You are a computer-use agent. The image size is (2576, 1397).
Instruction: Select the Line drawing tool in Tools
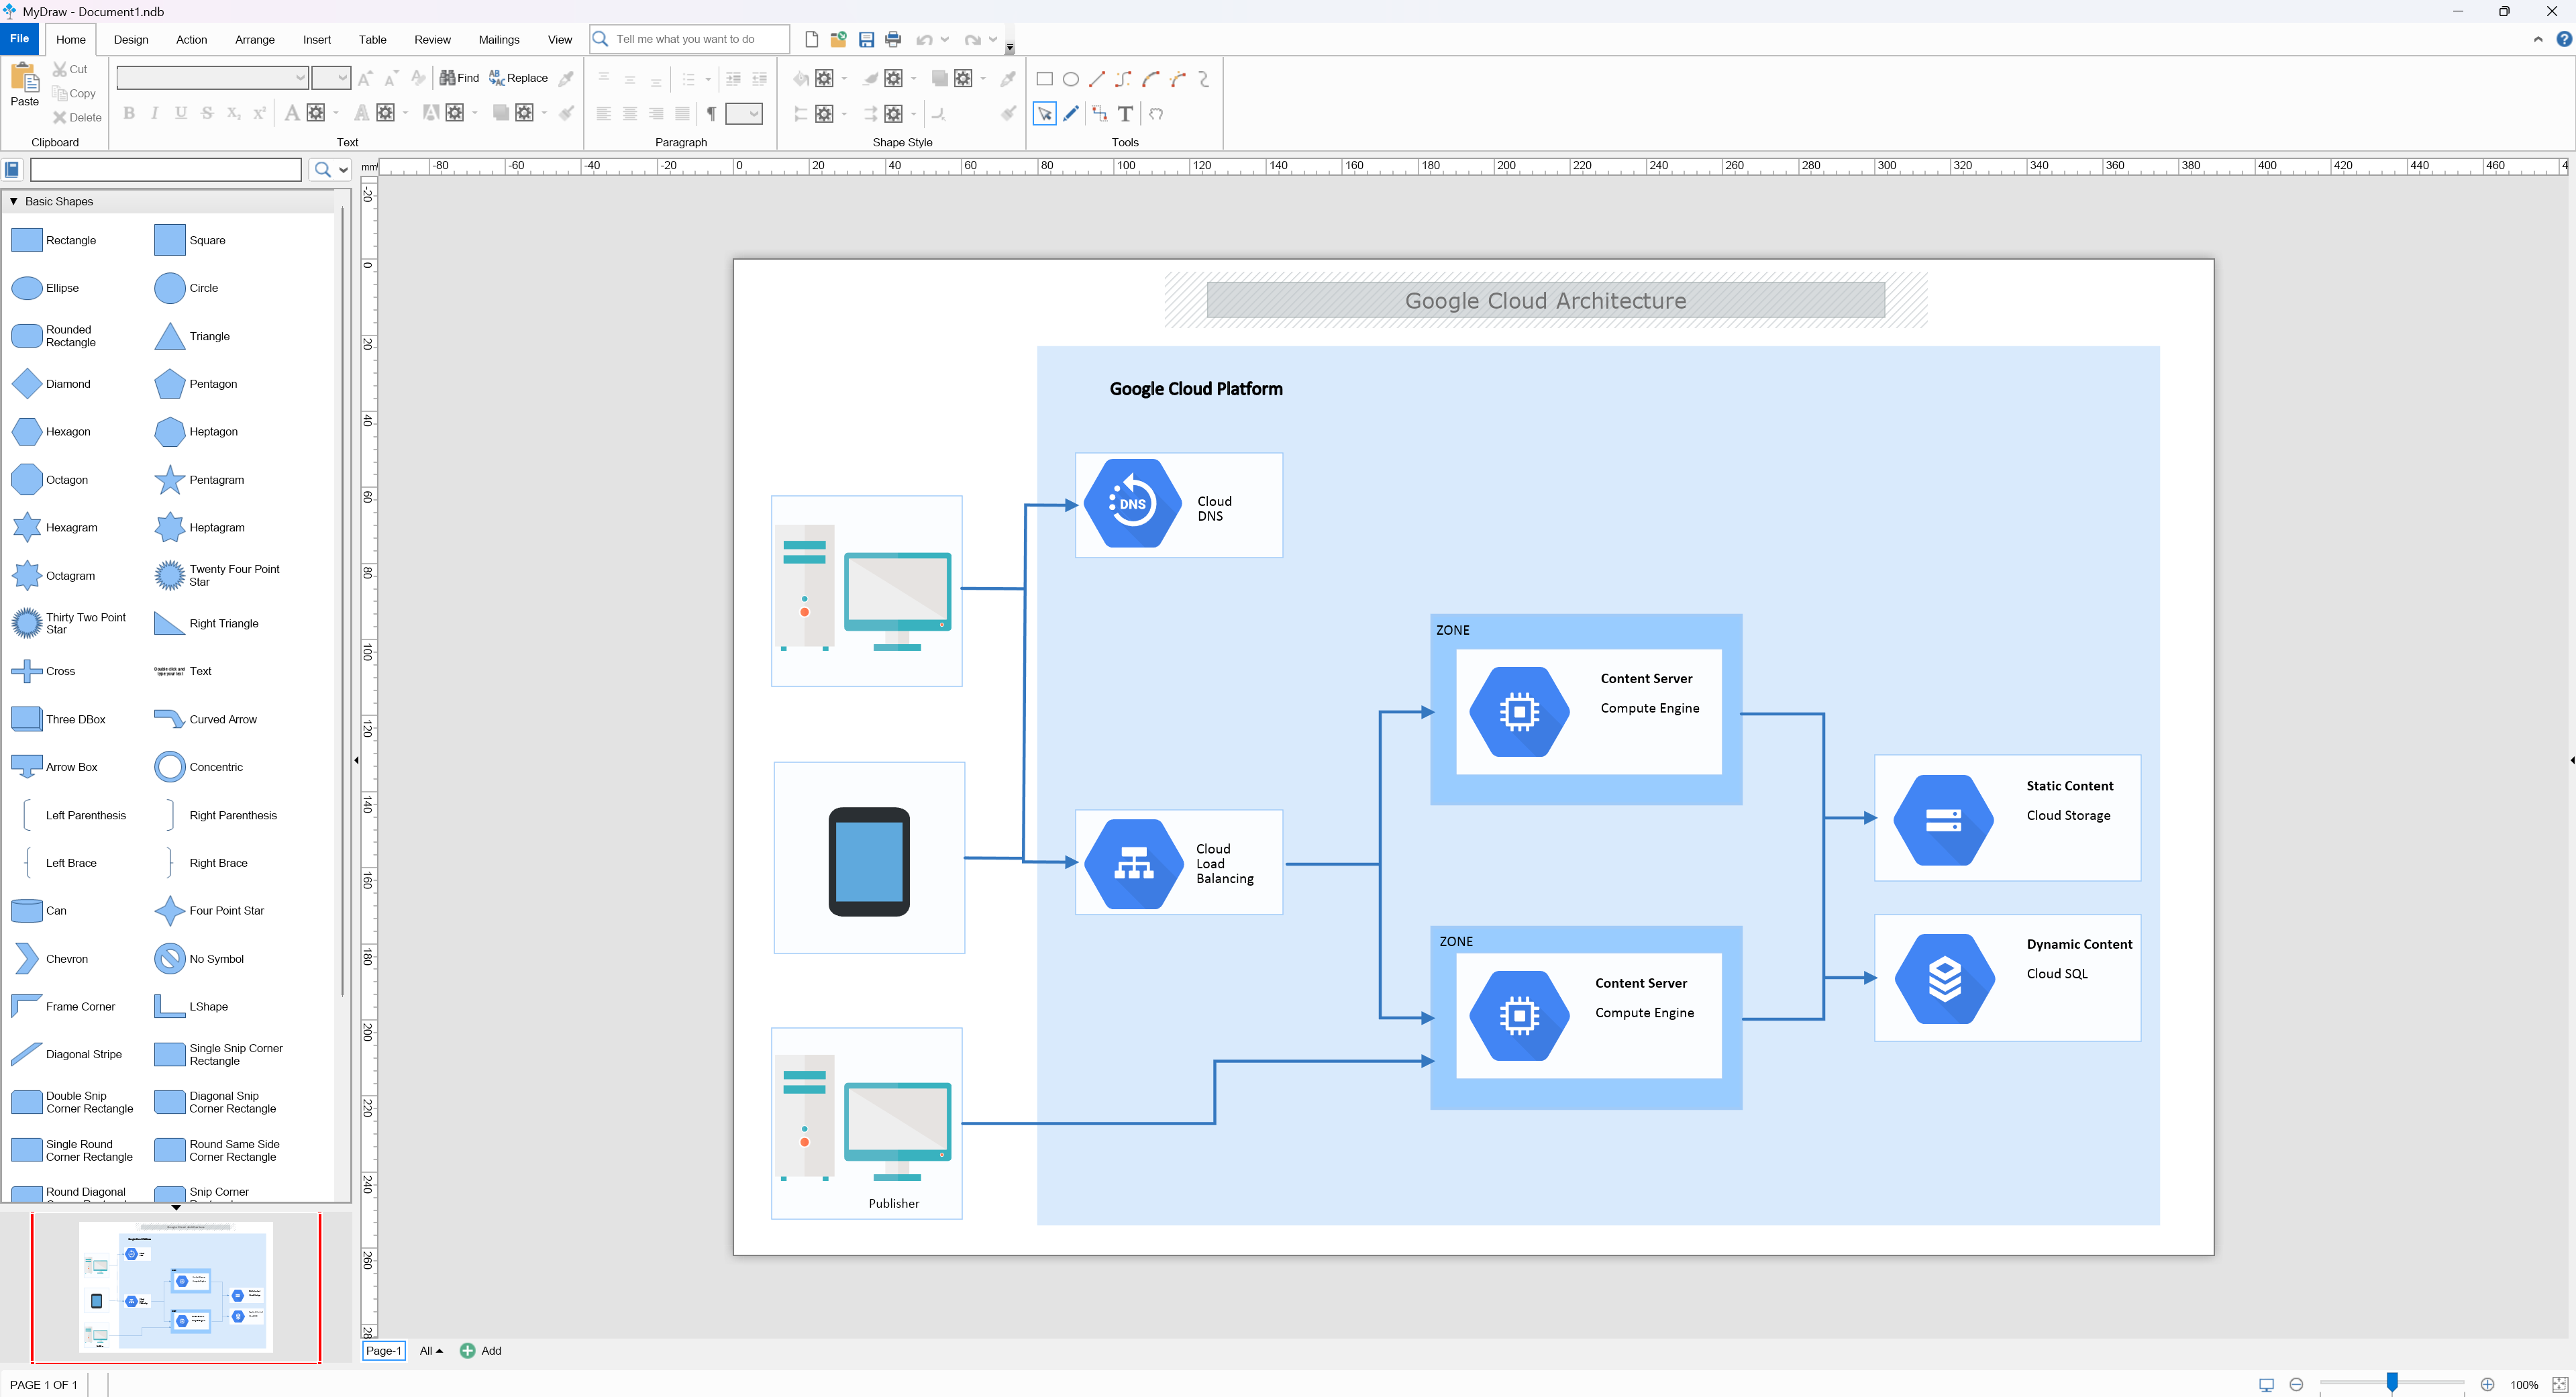(x=1097, y=79)
